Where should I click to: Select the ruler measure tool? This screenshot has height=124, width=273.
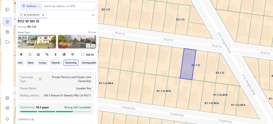click(x=47, y=54)
